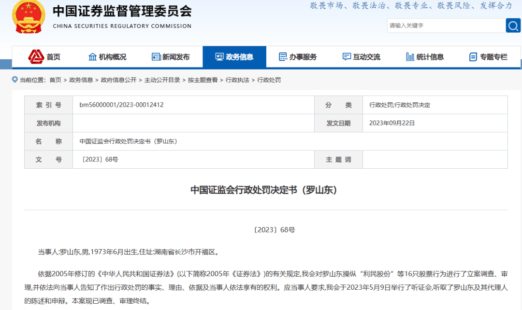Click the 首页 breadcrumb link
This screenshot has width=522, height=310.
pos(55,80)
